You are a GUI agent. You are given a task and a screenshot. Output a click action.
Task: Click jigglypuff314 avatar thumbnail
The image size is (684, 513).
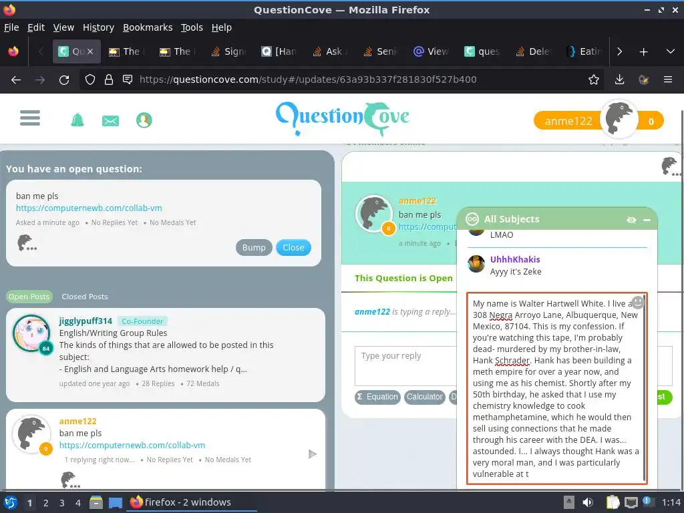[31, 333]
